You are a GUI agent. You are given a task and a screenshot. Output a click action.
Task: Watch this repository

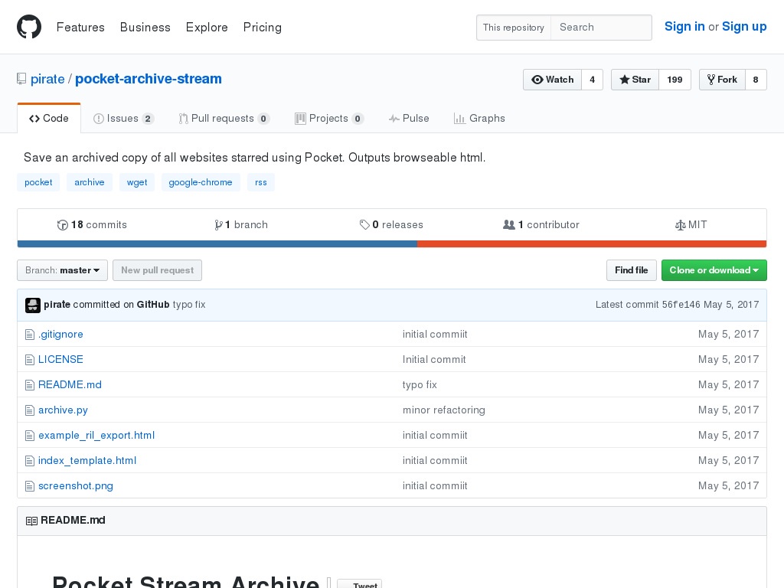pos(552,80)
